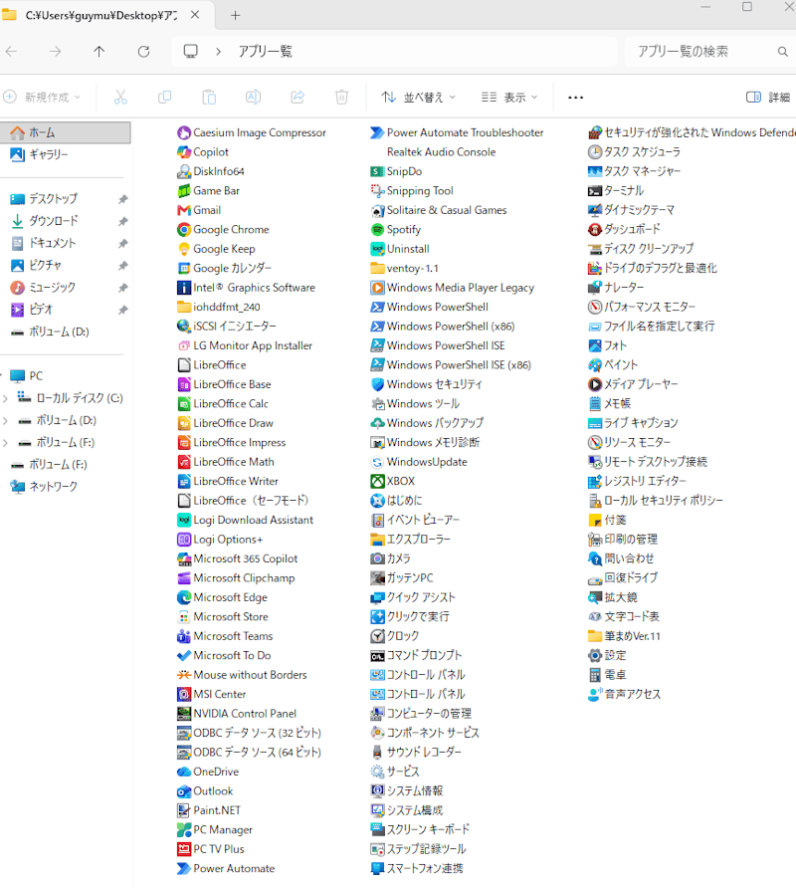Open the コマンド プロンプト icon
The width and height of the screenshot is (796, 888).
[377, 656]
